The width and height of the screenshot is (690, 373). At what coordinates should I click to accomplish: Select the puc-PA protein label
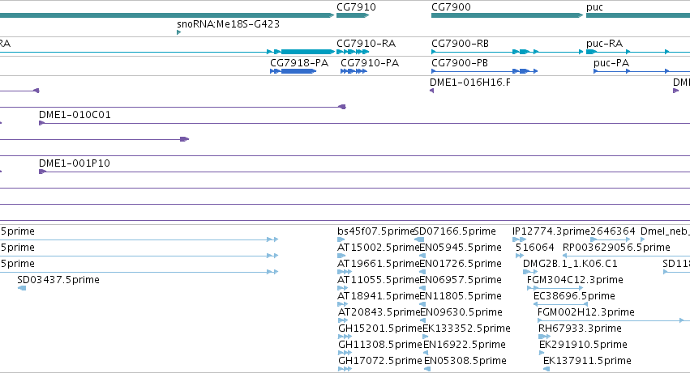[611, 63]
